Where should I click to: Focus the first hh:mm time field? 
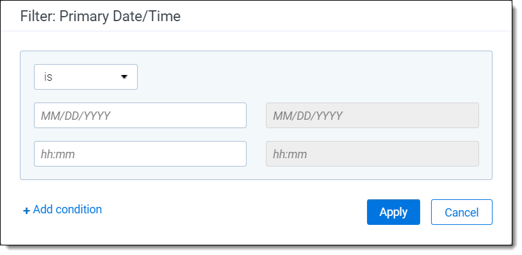[x=140, y=154]
